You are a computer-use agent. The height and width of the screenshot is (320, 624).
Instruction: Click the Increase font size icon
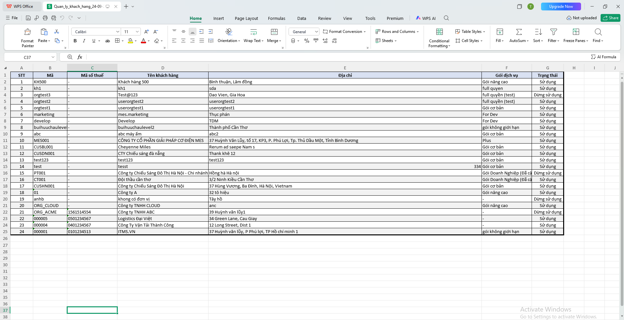[x=146, y=32]
